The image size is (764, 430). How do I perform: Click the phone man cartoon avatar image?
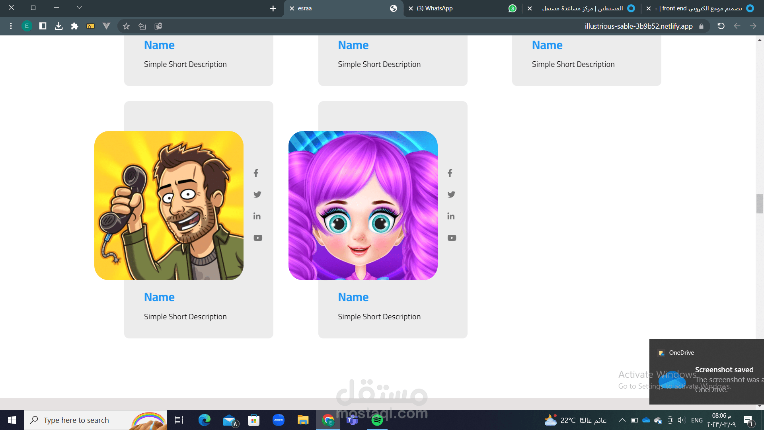pos(169,205)
